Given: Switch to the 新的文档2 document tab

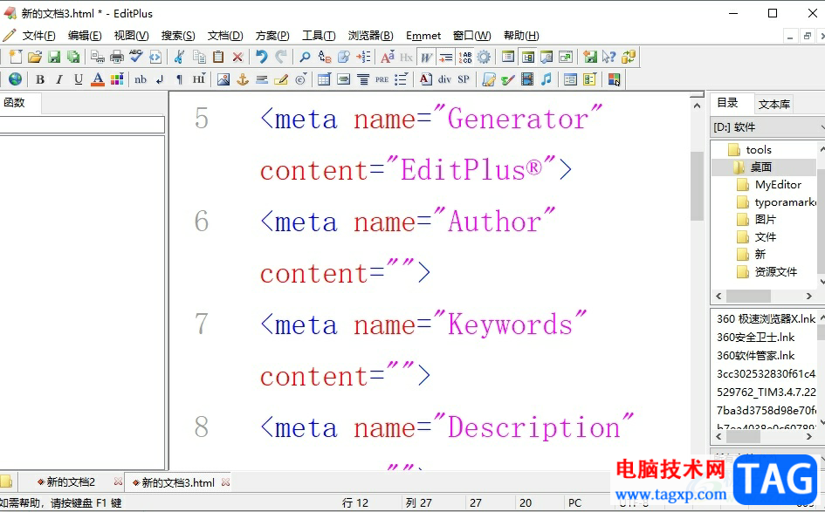Looking at the screenshot, I should pos(71,482).
